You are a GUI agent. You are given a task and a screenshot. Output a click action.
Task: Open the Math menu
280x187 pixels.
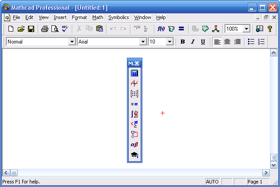coord(98,17)
